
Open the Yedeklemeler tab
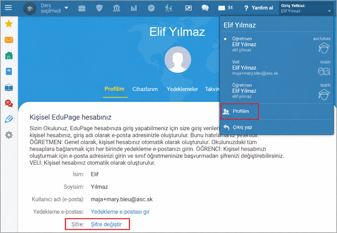pyautogui.click(x=182, y=89)
